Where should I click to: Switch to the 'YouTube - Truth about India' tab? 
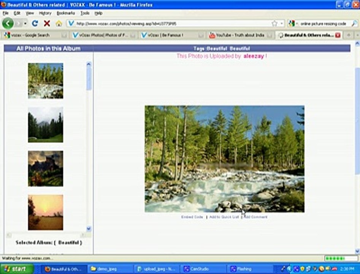[240, 35]
